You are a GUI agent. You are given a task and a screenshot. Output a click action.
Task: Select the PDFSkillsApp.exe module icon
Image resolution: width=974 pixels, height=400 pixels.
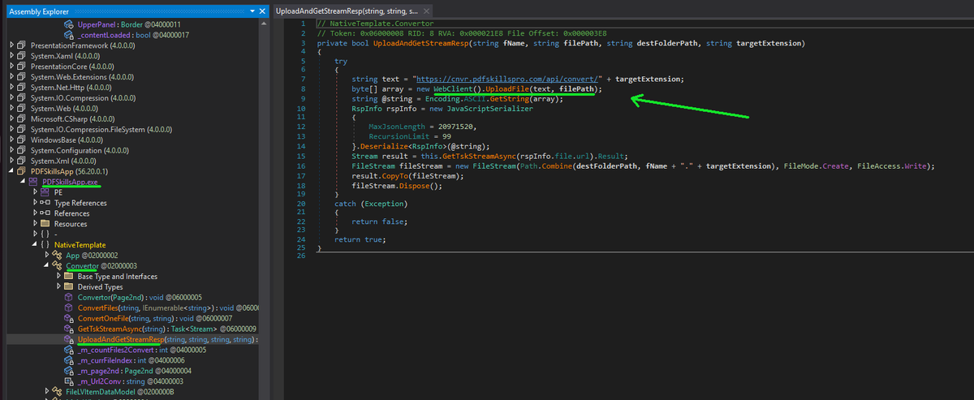tap(33, 182)
